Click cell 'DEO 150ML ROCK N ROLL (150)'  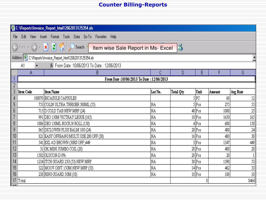click(x=97, y=123)
